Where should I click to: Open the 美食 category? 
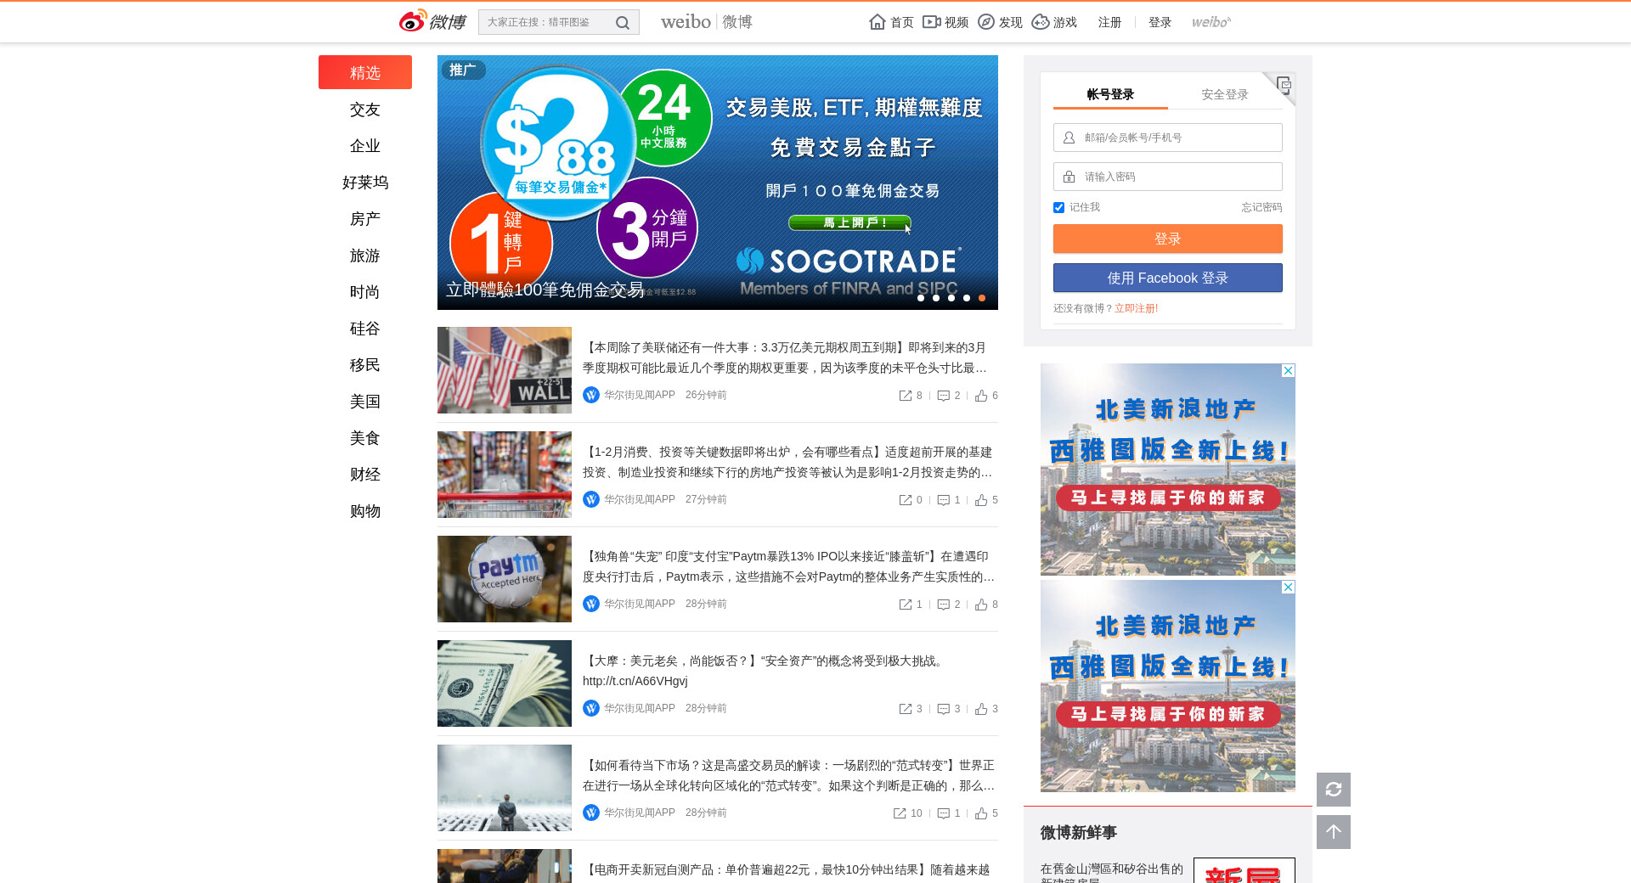click(365, 438)
